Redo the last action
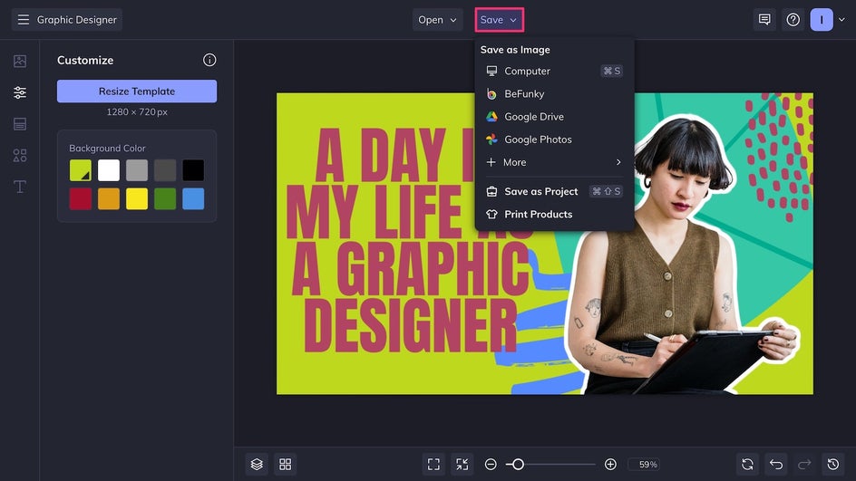Image resolution: width=856 pixels, height=481 pixels. pyautogui.click(x=804, y=464)
